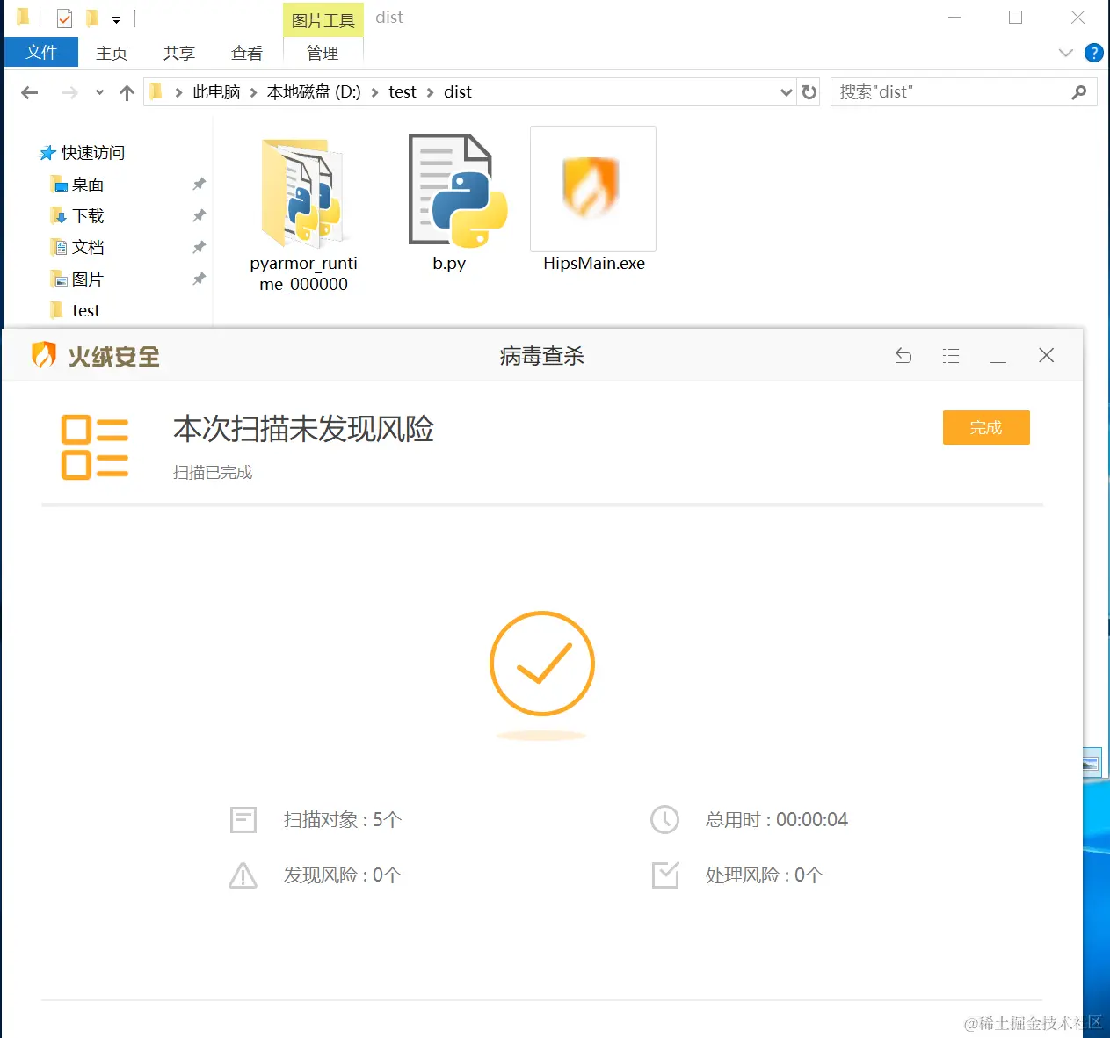Select 扫描对象：5个 text
1110x1038 pixels.
[x=343, y=820]
